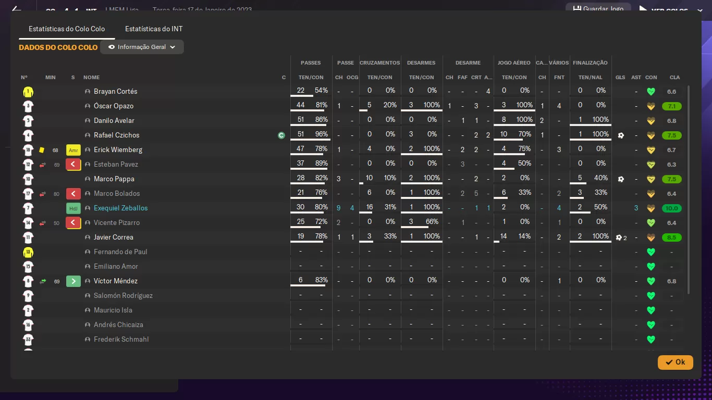Screen dimensions: 712x400
Task: Click Víctor Méndez substituted-on green badge
Action: point(73,281)
